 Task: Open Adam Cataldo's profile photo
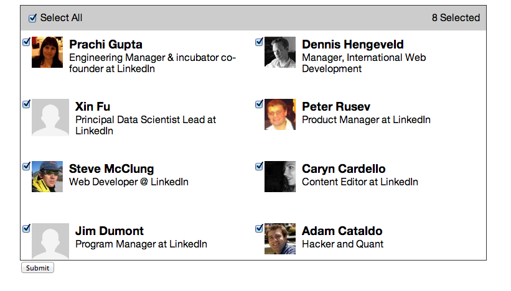click(x=280, y=239)
